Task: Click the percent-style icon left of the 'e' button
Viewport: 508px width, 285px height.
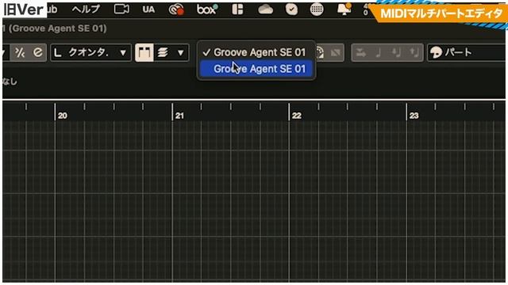Action: (20, 52)
